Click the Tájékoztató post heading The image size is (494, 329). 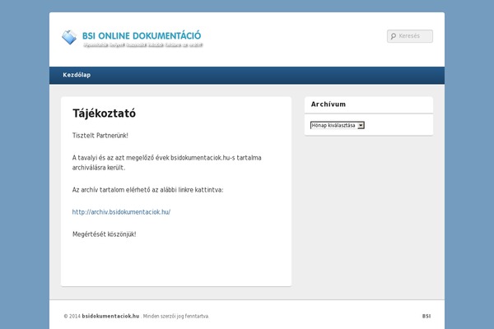(104, 114)
